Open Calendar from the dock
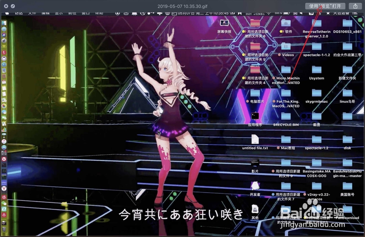Image resolution: width=365 pixels, height=237 pixels. [x=4, y=82]
